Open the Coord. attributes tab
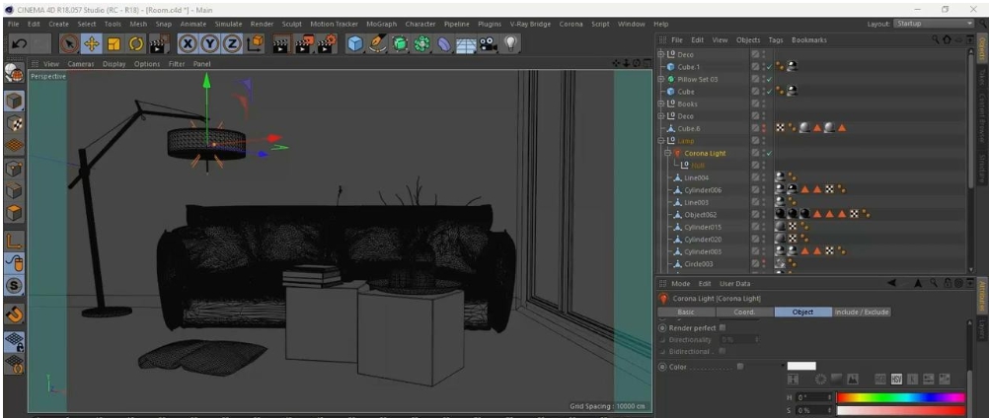This screenshot has width=990, height=418. pyautogui.click(x=744, y=312)
